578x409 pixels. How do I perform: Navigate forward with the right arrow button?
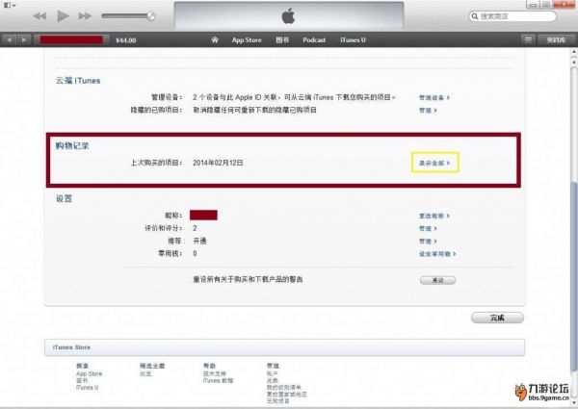(23, 39)
